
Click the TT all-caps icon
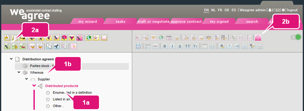[x=187, y=46]
